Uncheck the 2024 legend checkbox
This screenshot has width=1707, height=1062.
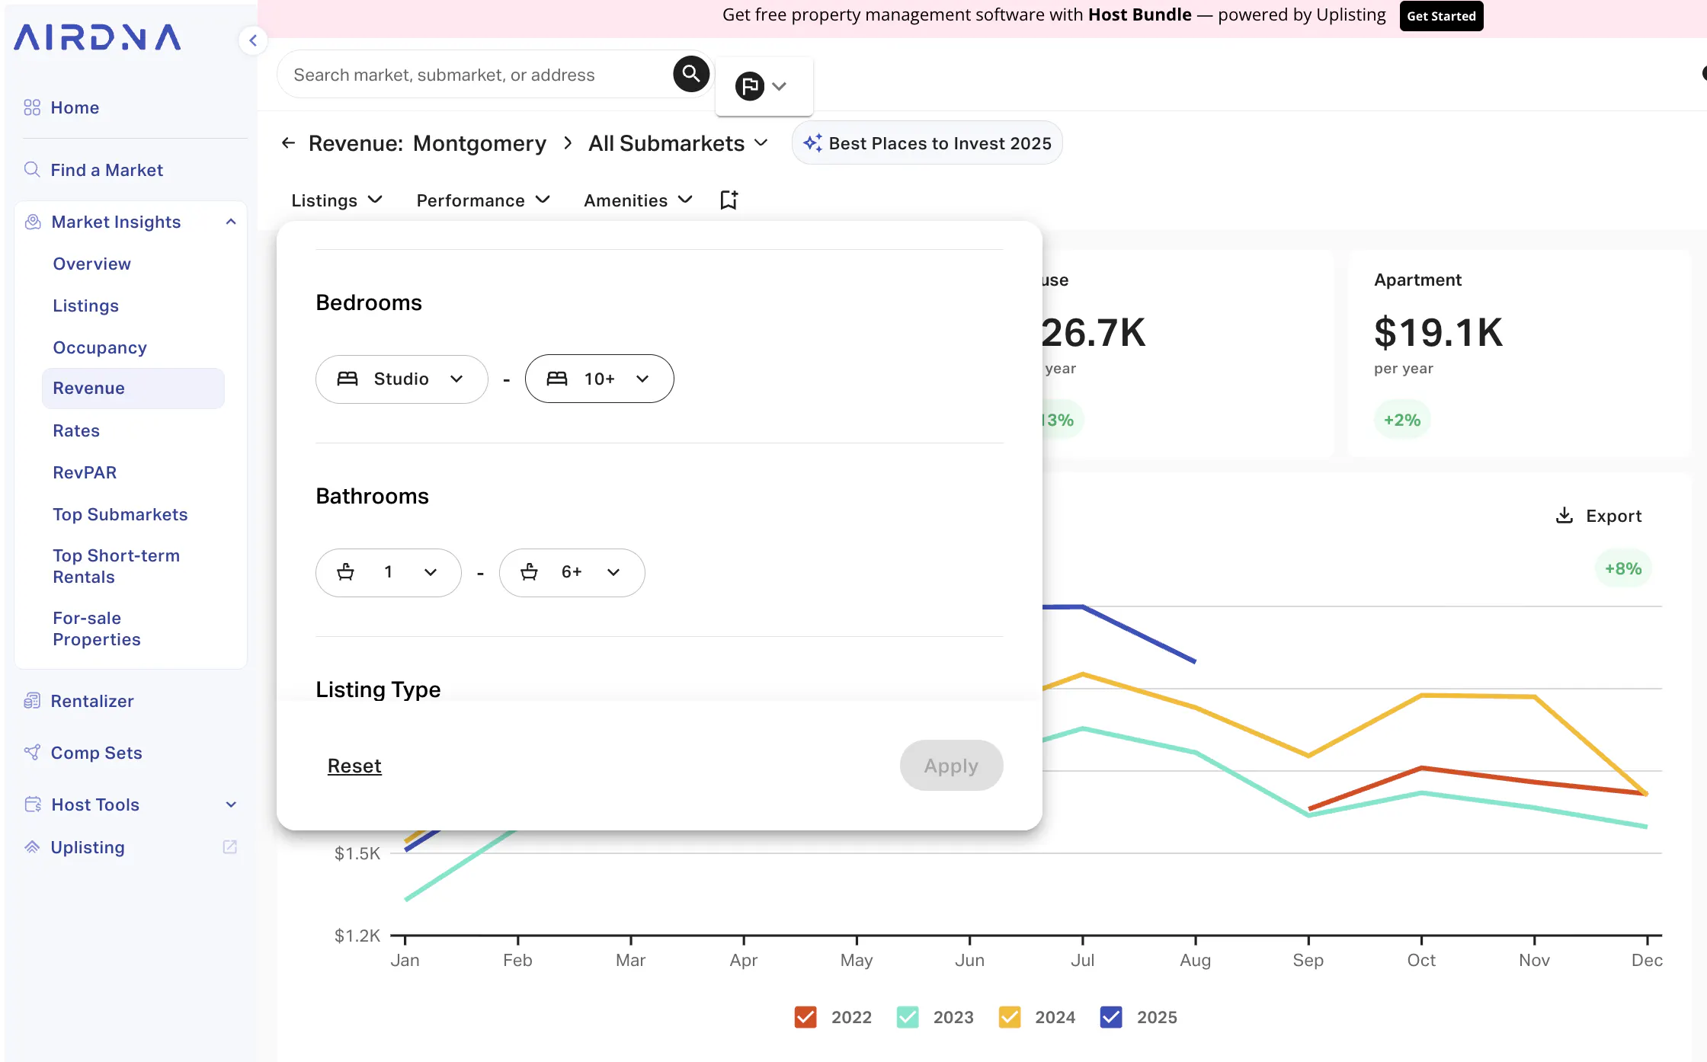pos(1010,1017)
